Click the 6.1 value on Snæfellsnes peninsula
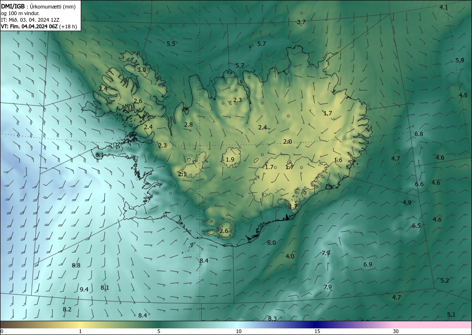Screen dimensions: 472x335 [100, 155]
